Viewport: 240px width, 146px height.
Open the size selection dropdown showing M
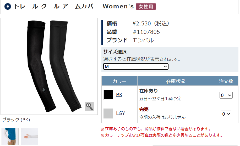[x=136, y=67]
